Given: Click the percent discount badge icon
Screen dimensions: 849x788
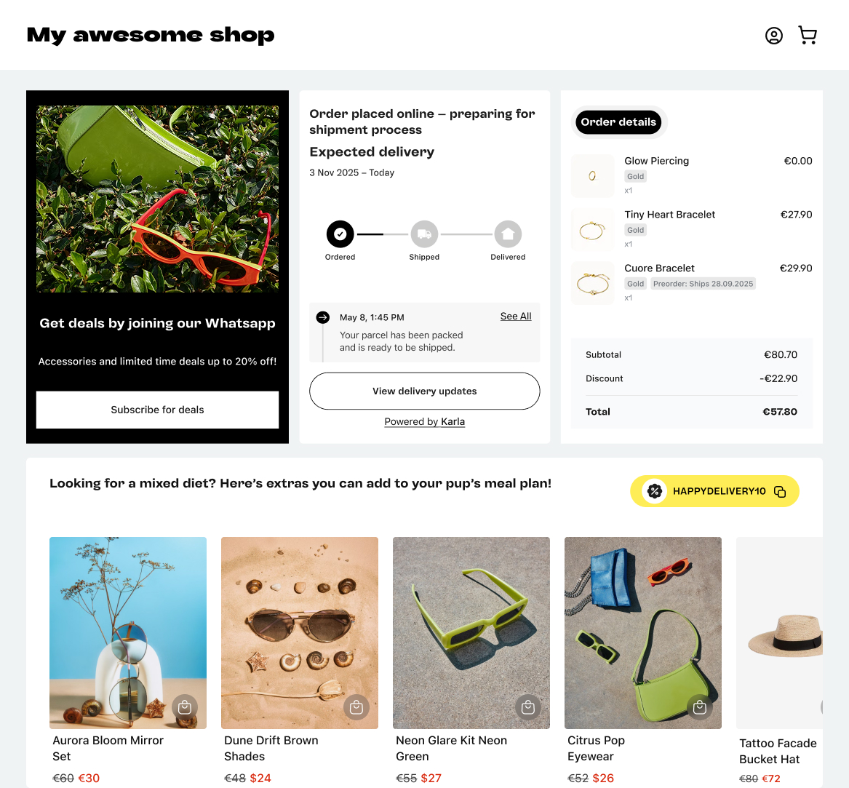Looking at the screenshot, I should [655, 491].
